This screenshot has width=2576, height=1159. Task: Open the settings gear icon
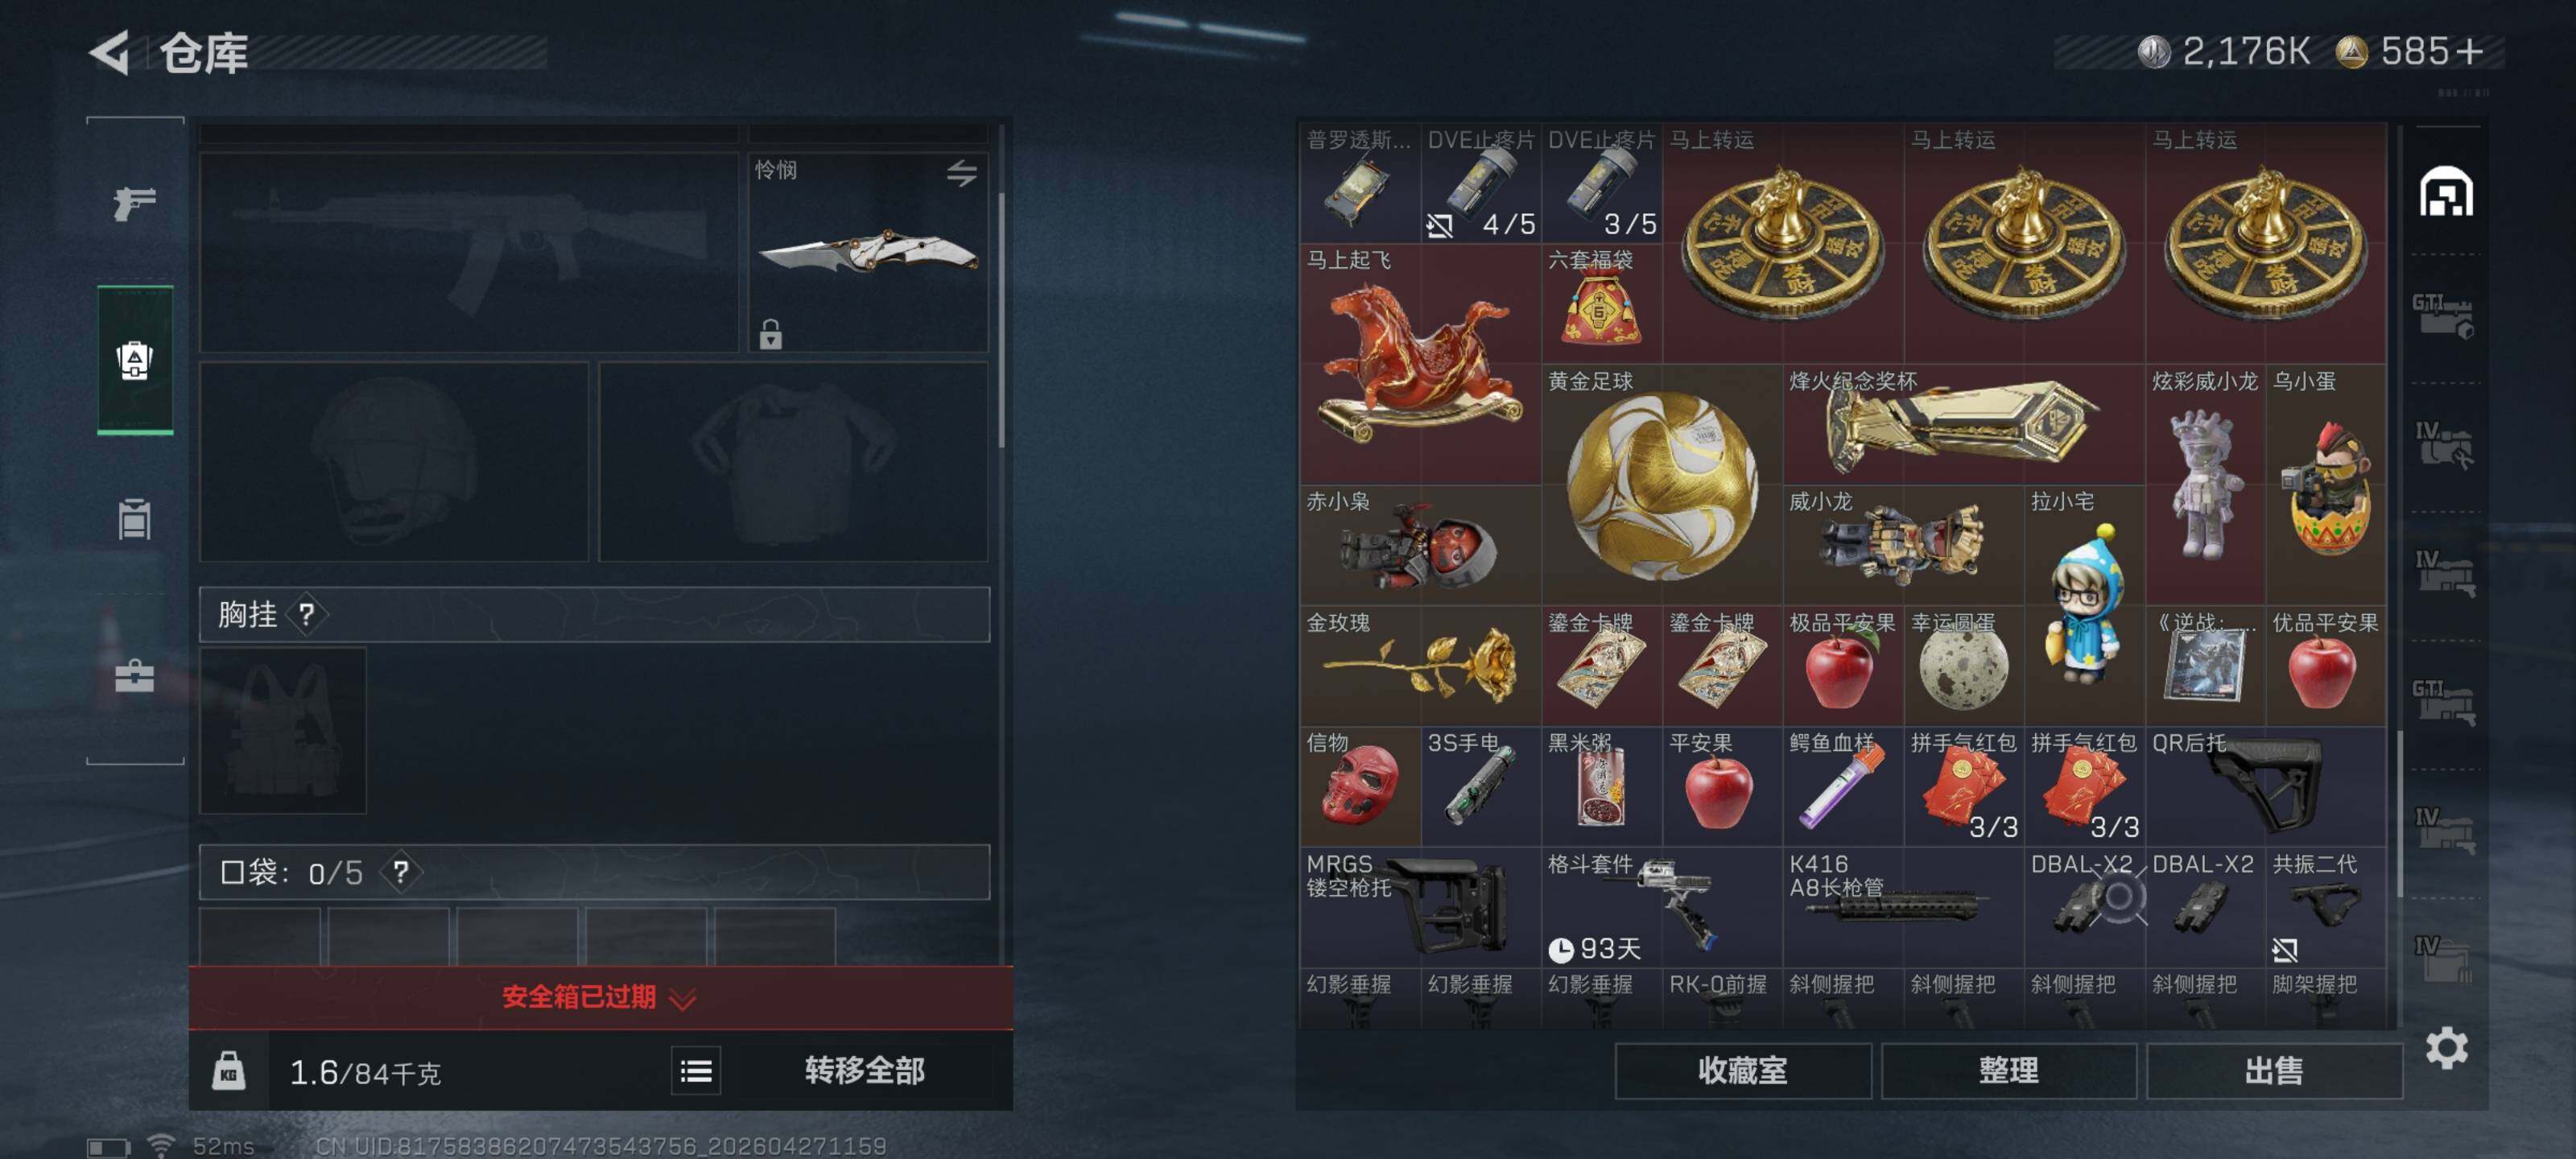point(2446,1047)
